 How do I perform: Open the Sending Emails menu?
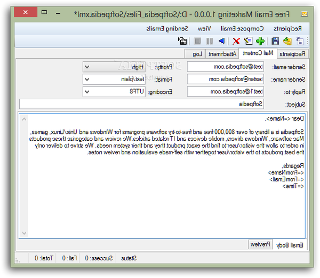click(166, 28)
